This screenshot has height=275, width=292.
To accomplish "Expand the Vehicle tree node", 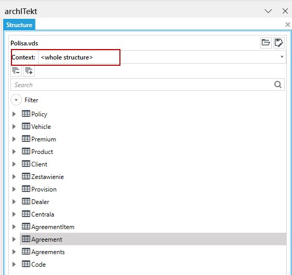I will [x=14, y=126].
